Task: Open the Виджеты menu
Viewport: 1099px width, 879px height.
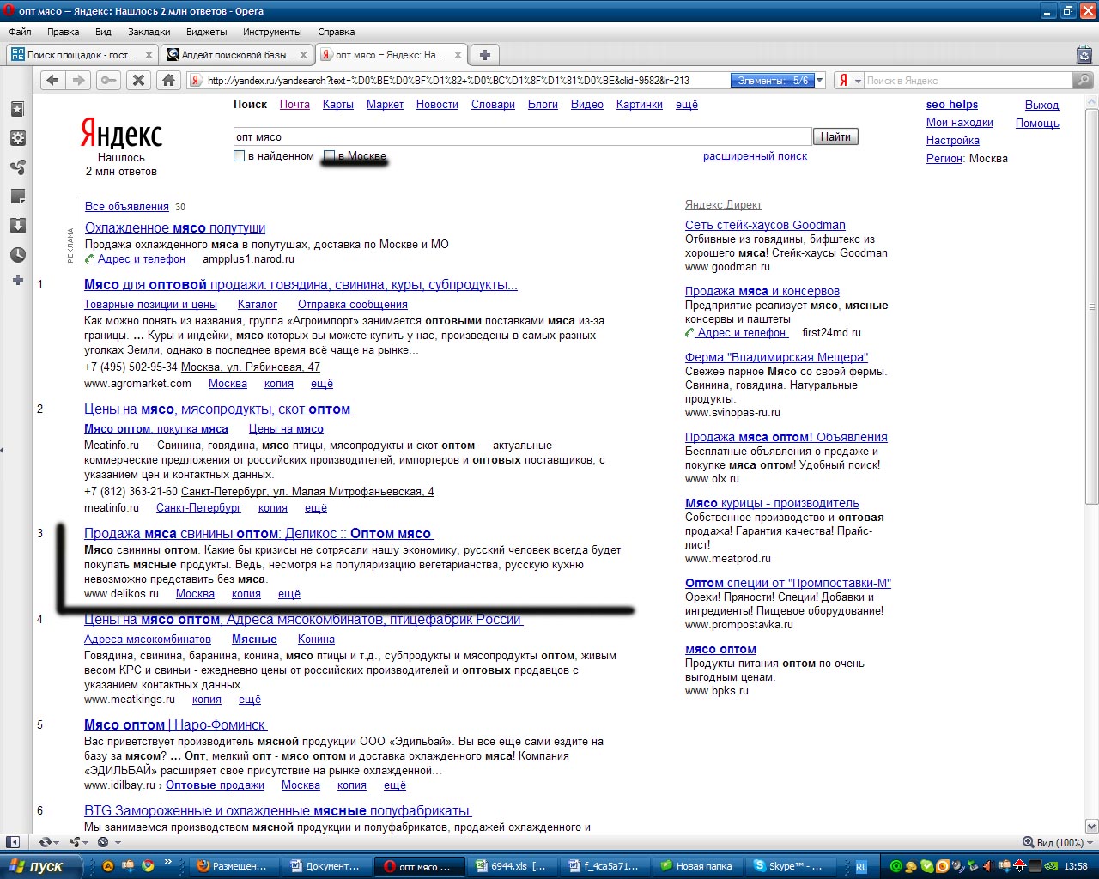Action: point(207,32)
